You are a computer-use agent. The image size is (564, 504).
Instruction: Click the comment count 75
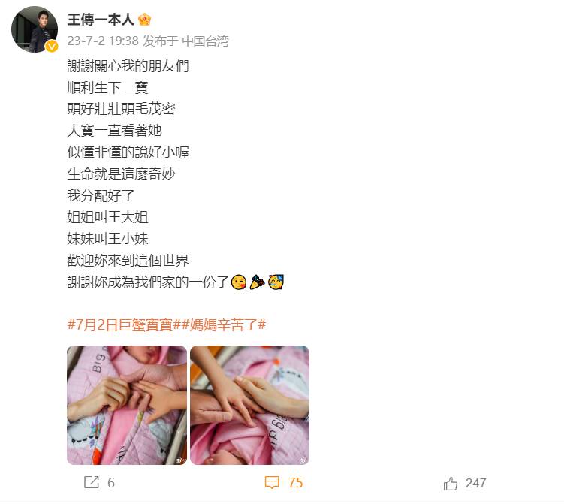(295, 483)
